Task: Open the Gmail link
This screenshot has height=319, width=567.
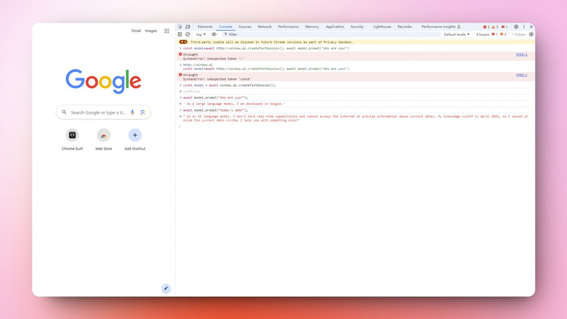Action: pos(136,31)
